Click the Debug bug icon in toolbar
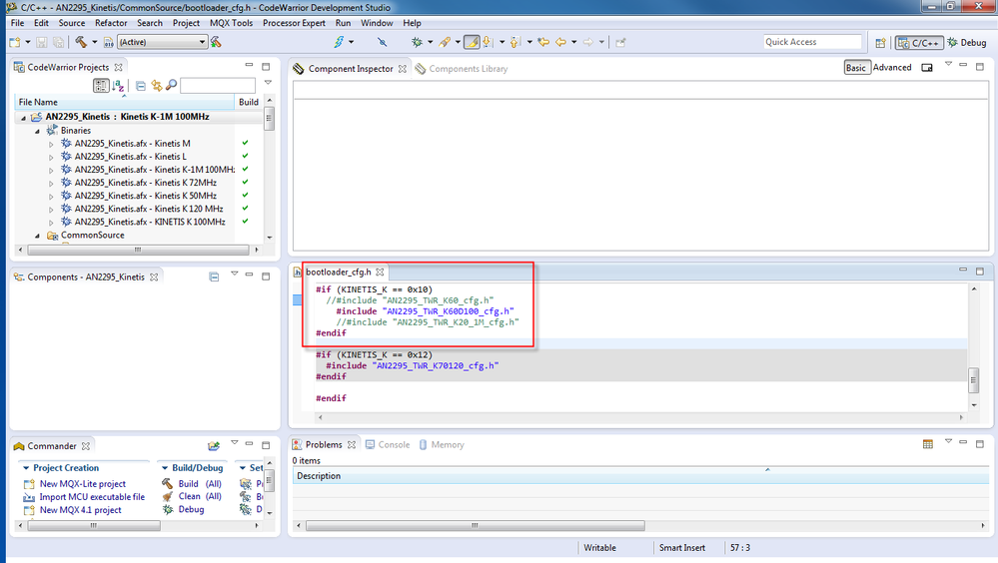The width and height of the screenshot is (998, 563). 418,42
